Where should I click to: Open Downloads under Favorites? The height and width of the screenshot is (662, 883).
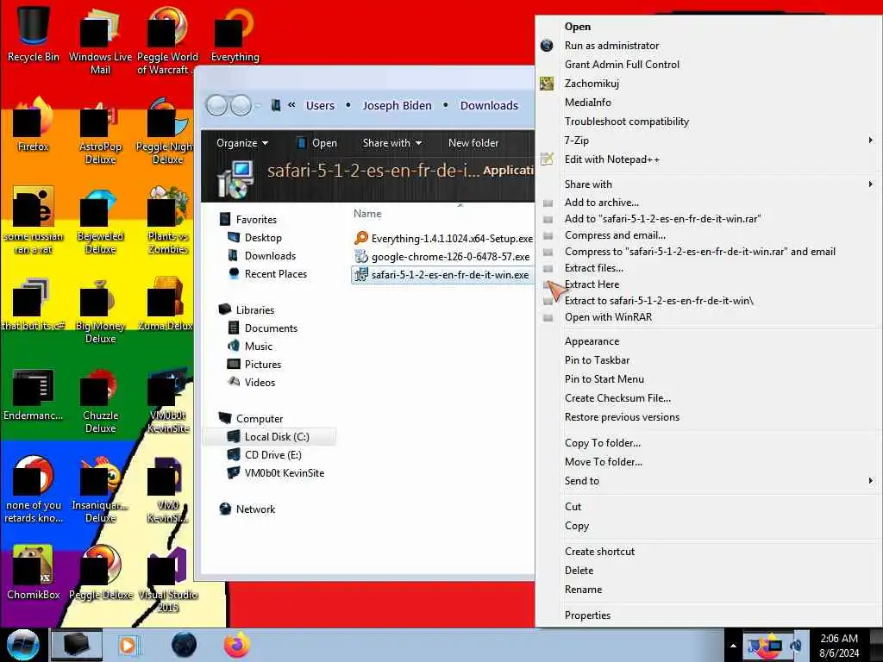point(262,255)
